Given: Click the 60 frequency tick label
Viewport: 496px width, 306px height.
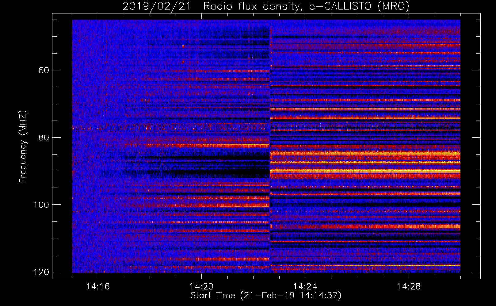Looking at the screenshot, I should point(44,70).
